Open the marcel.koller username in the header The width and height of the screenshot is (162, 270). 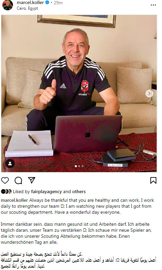click(x=30, y=3)
